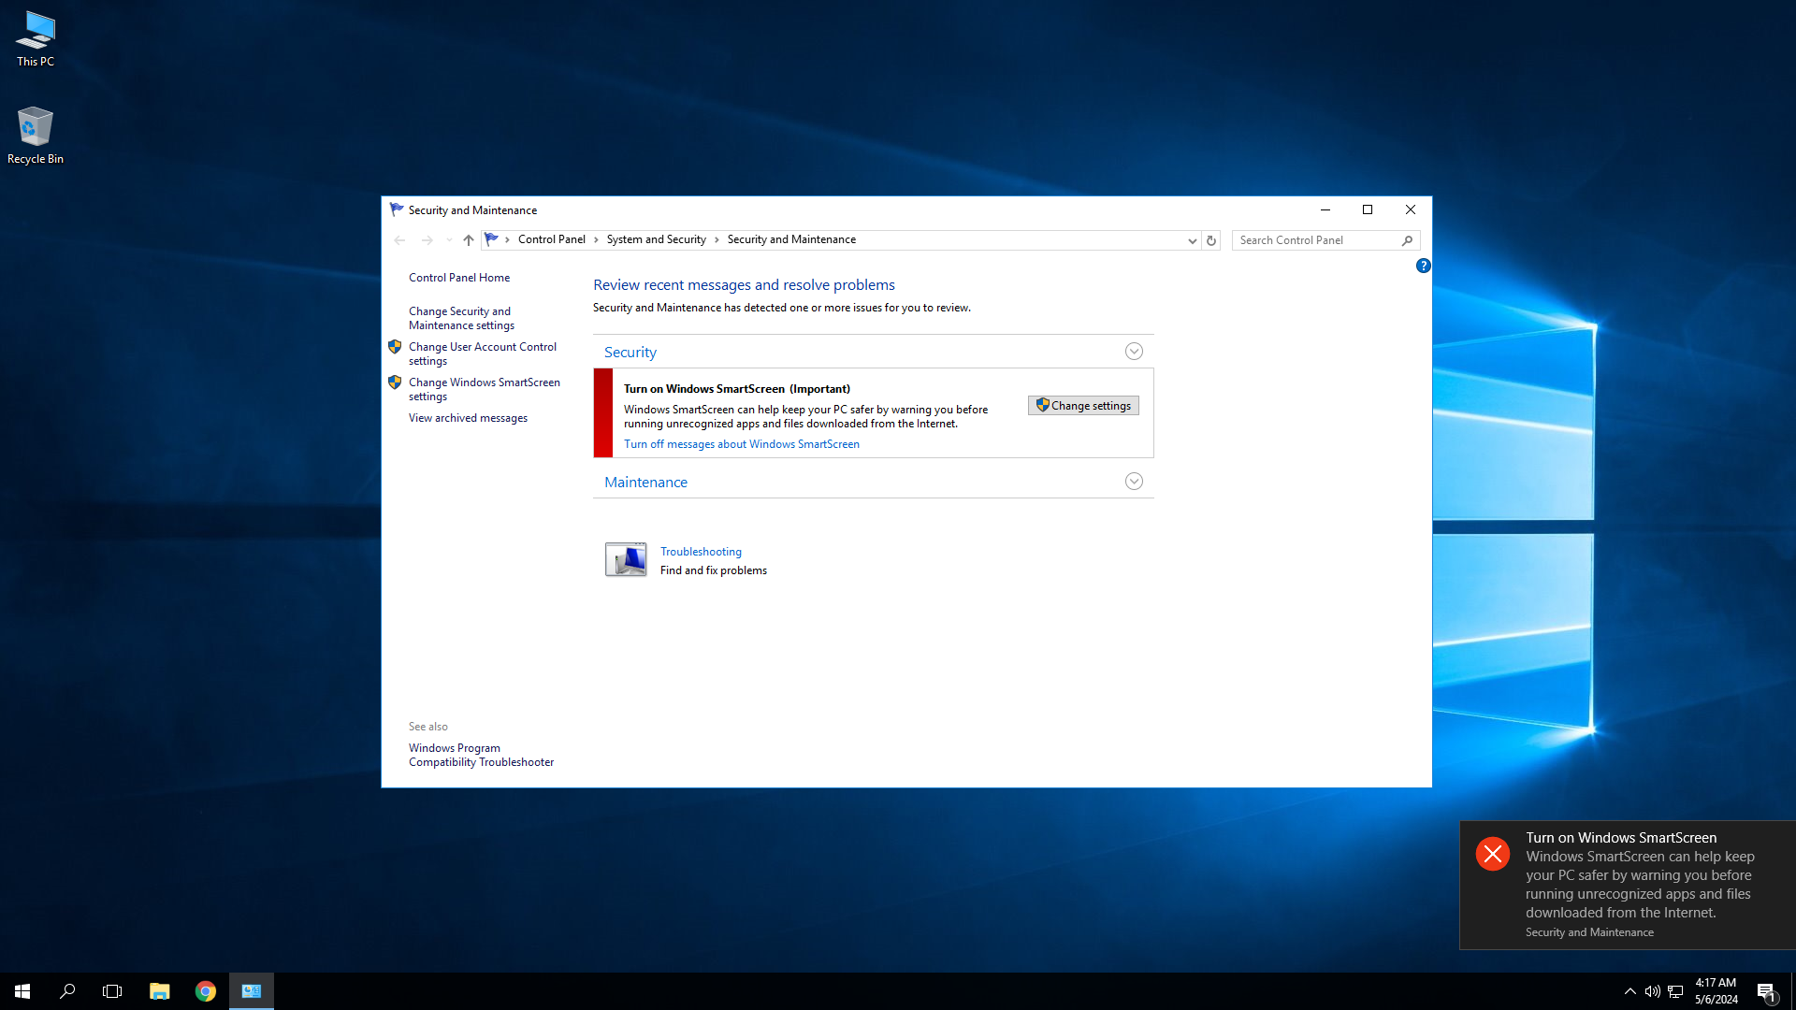
Task: Click System and Security breadcrumb
Action: coord(657,239)
